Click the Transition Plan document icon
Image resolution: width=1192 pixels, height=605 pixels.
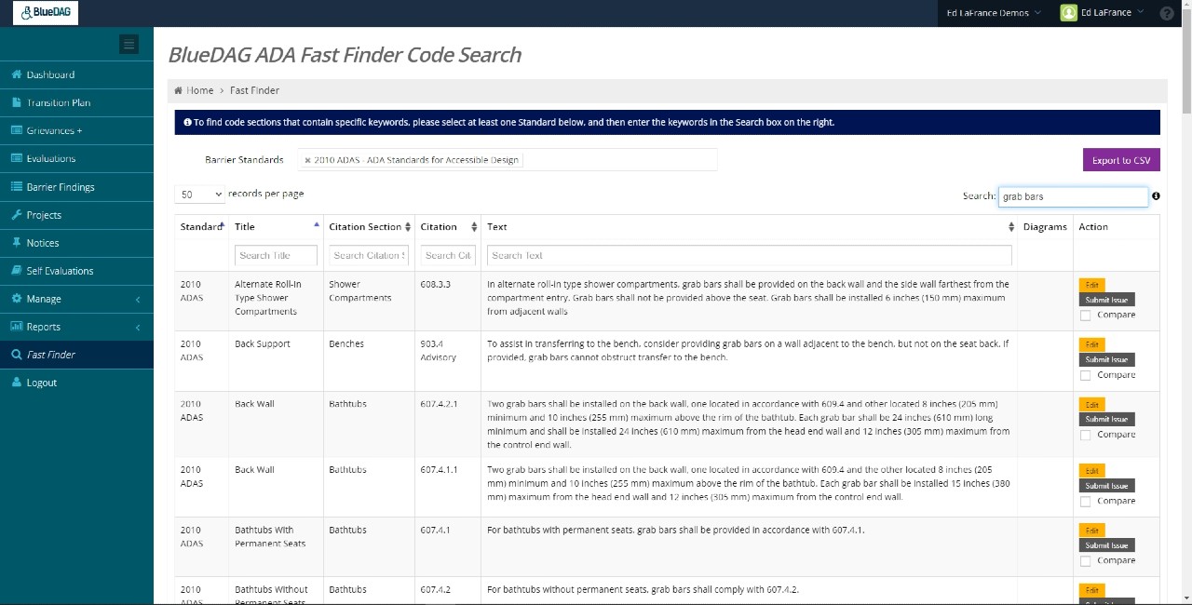pyautogui.click(x=17, y=102)
